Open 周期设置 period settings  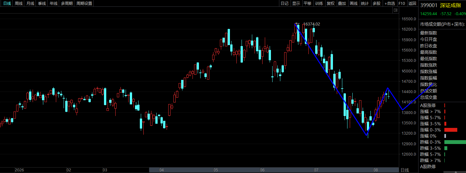[x=84, y=4]
